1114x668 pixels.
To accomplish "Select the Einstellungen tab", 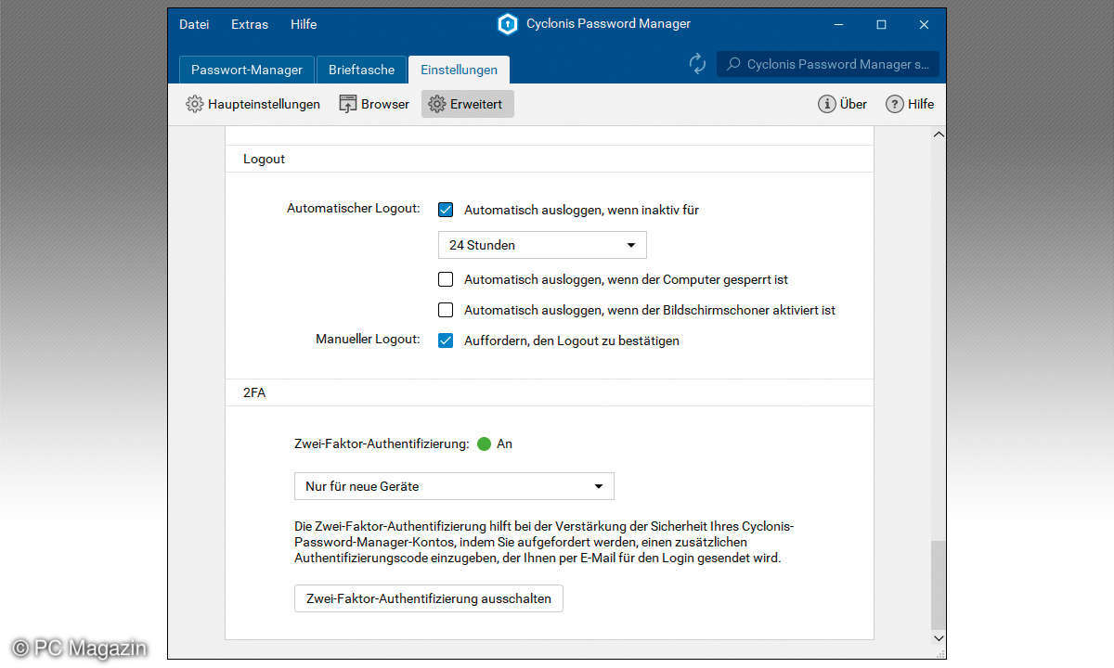I will coord(459,70).
